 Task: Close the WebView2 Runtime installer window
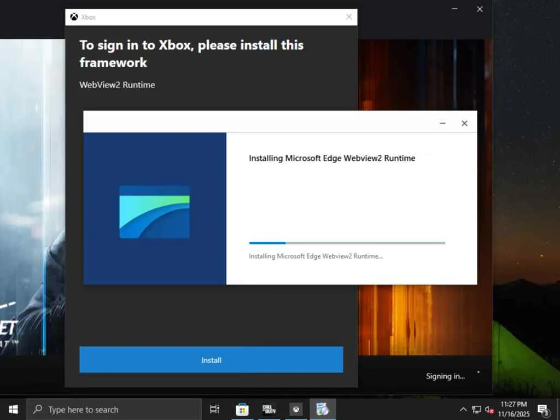464,123
